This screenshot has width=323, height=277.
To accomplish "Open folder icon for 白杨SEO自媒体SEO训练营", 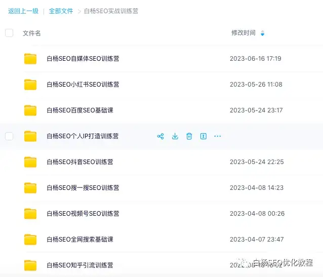I will (30, 59).
